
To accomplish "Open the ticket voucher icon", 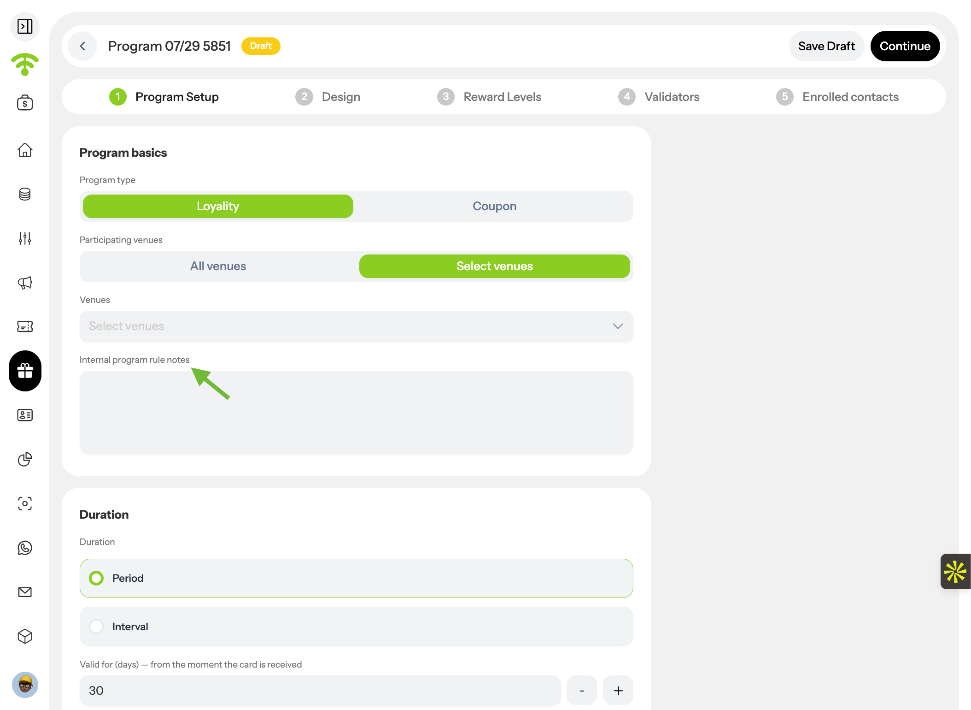I will (25, 326).
